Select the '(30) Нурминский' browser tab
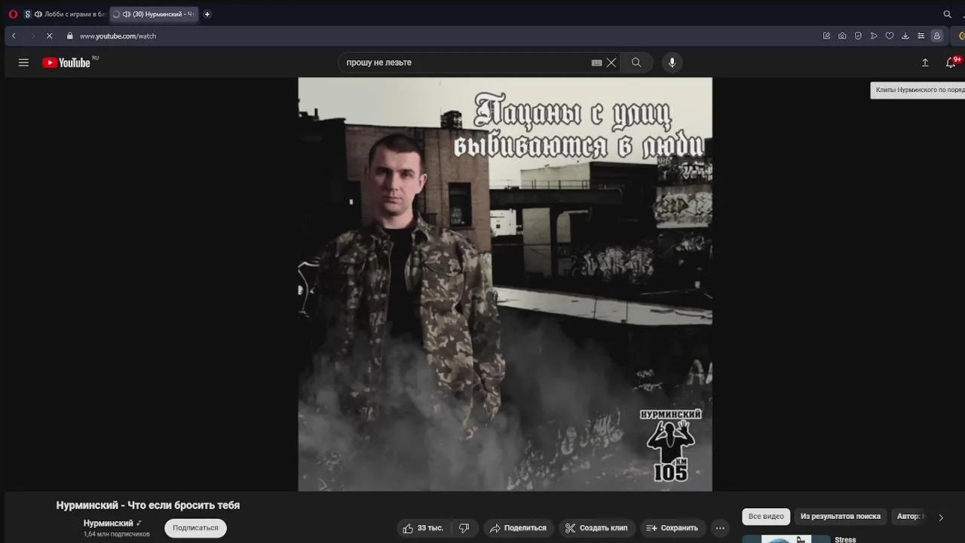The image size is (965, 543). 154,14
